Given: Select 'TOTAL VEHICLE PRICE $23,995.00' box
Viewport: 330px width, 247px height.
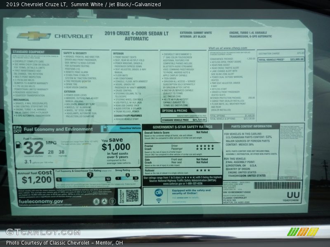Looking at the screenshot, I should point(281,60).
